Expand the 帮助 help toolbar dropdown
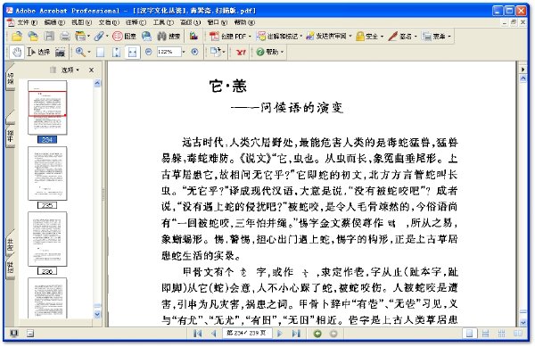 [x=283, y=52]
